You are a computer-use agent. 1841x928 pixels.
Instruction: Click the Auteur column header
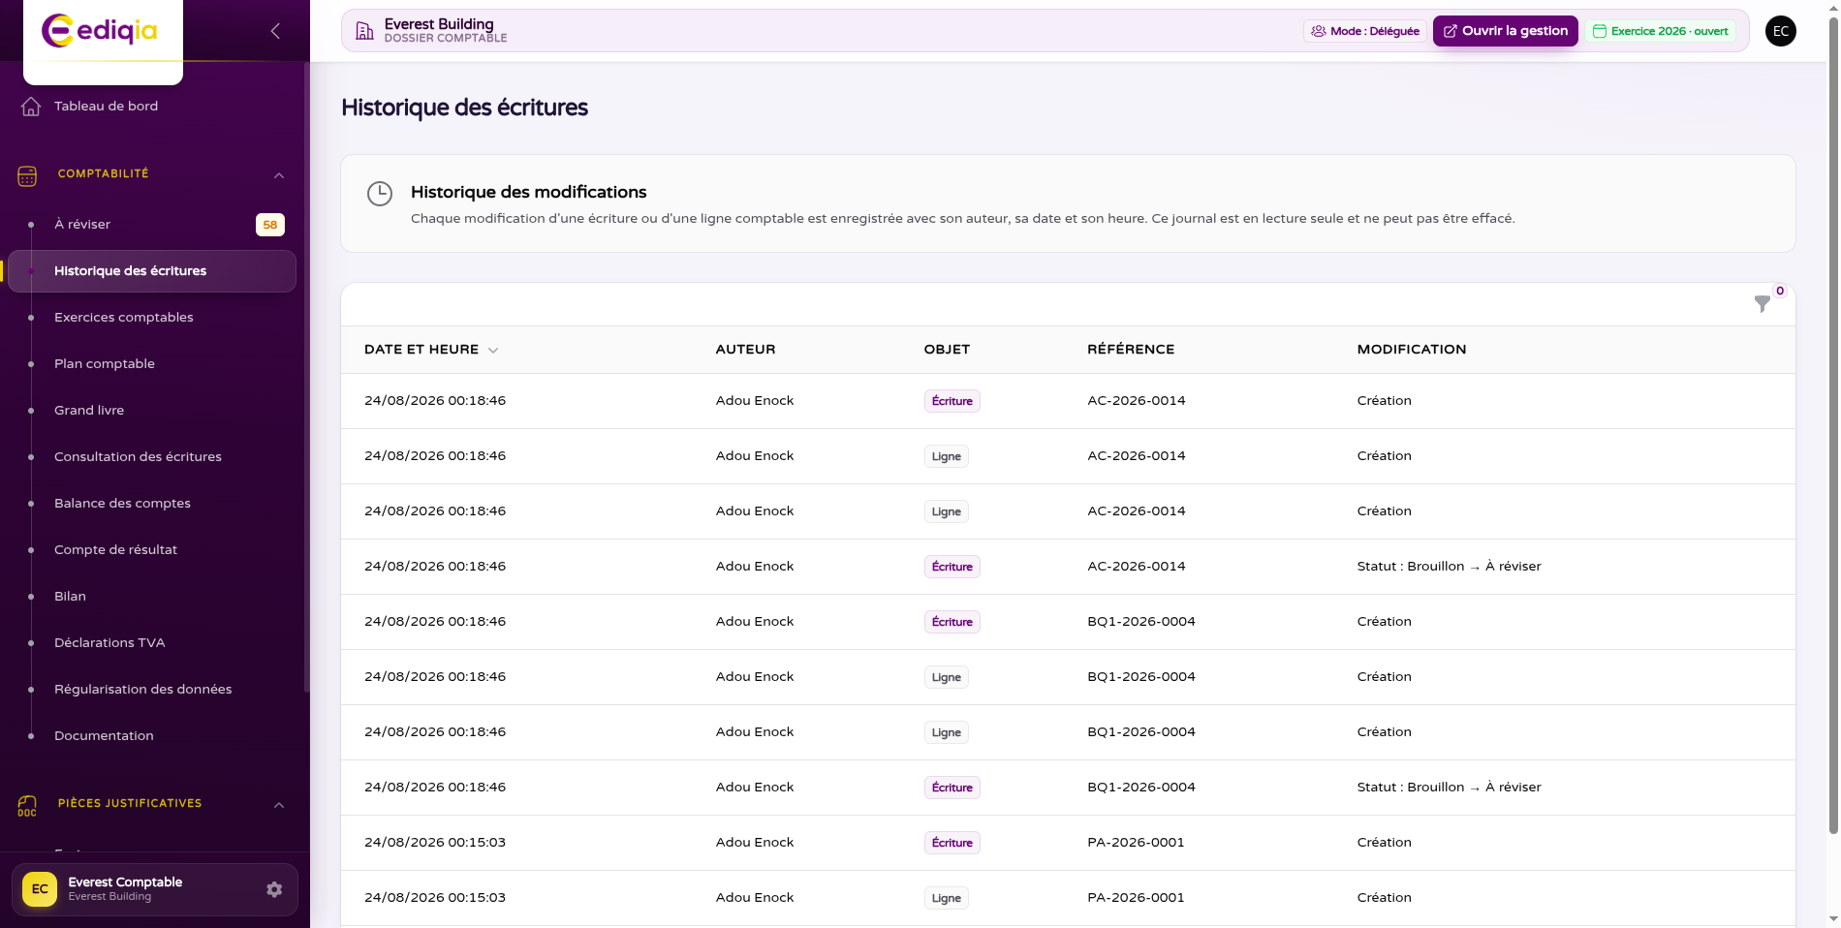pos(745,350)
